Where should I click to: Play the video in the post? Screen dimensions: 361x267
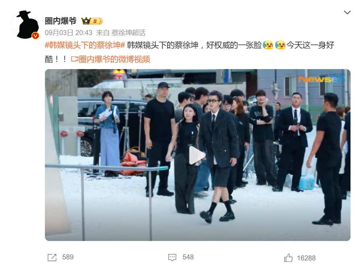click(197, 155)
